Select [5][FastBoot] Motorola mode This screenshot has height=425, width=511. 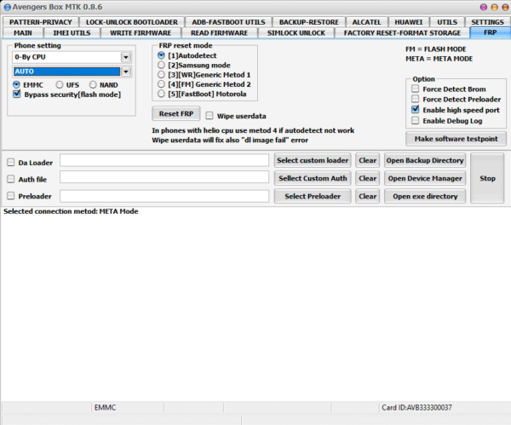(161, 94)
